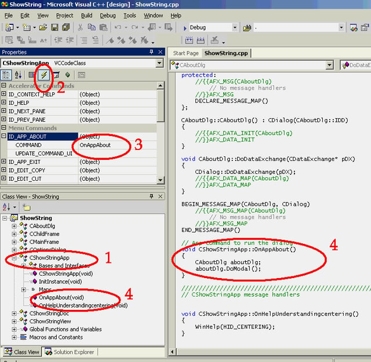Pin the Properties panel
The width and height of the screenshot is (371, 362).
[151, 52]
